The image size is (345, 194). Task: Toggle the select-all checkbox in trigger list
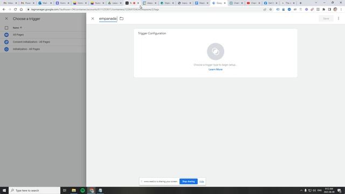click(6, 28)
